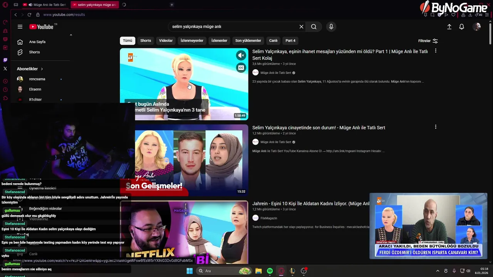
Task: Open Opera profile icon in toolbar
Action: tap(463, 15)
